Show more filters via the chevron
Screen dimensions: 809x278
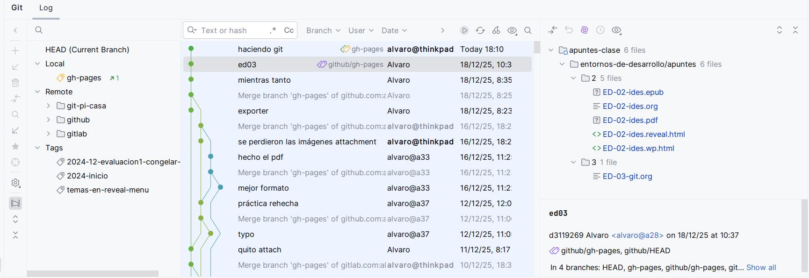pos(442,30)
